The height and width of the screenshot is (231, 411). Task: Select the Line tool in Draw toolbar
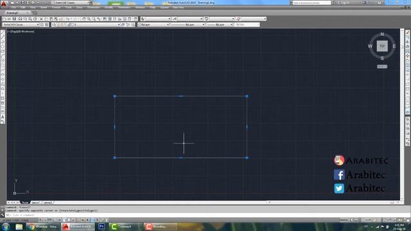pos(3,33)
